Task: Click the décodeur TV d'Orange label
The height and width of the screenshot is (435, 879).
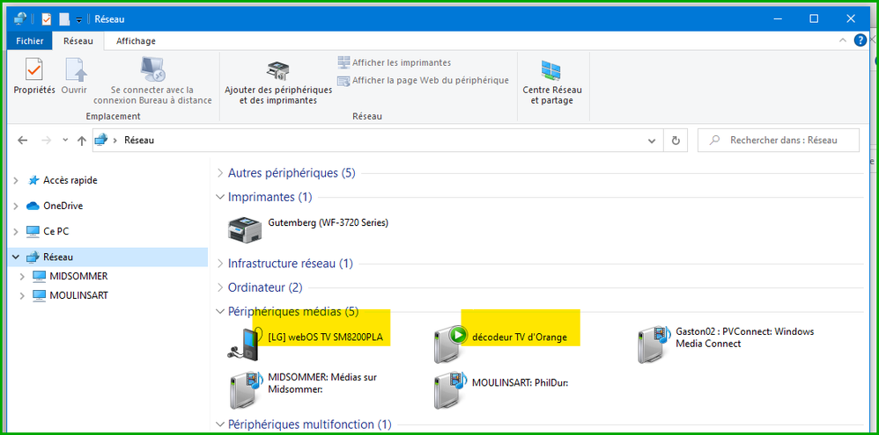Action: coord(520,337)
